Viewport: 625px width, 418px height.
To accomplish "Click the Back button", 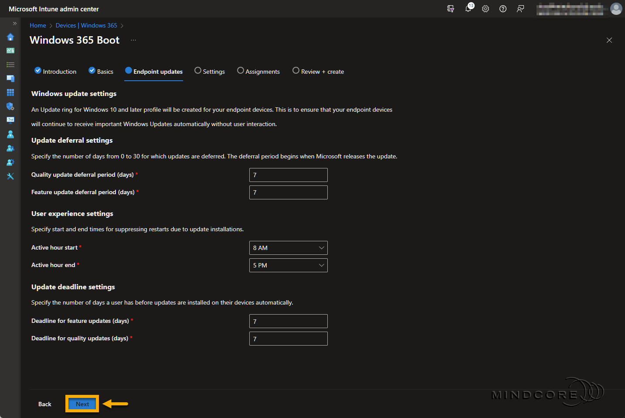I will point(45,404).
